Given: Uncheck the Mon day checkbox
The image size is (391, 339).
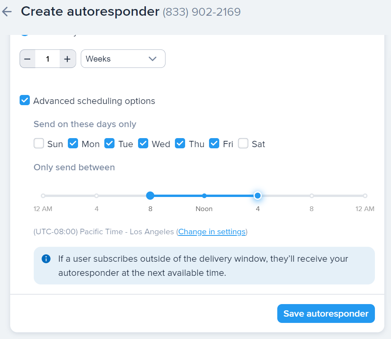Looking at the screenshot, I should (73, 144).
